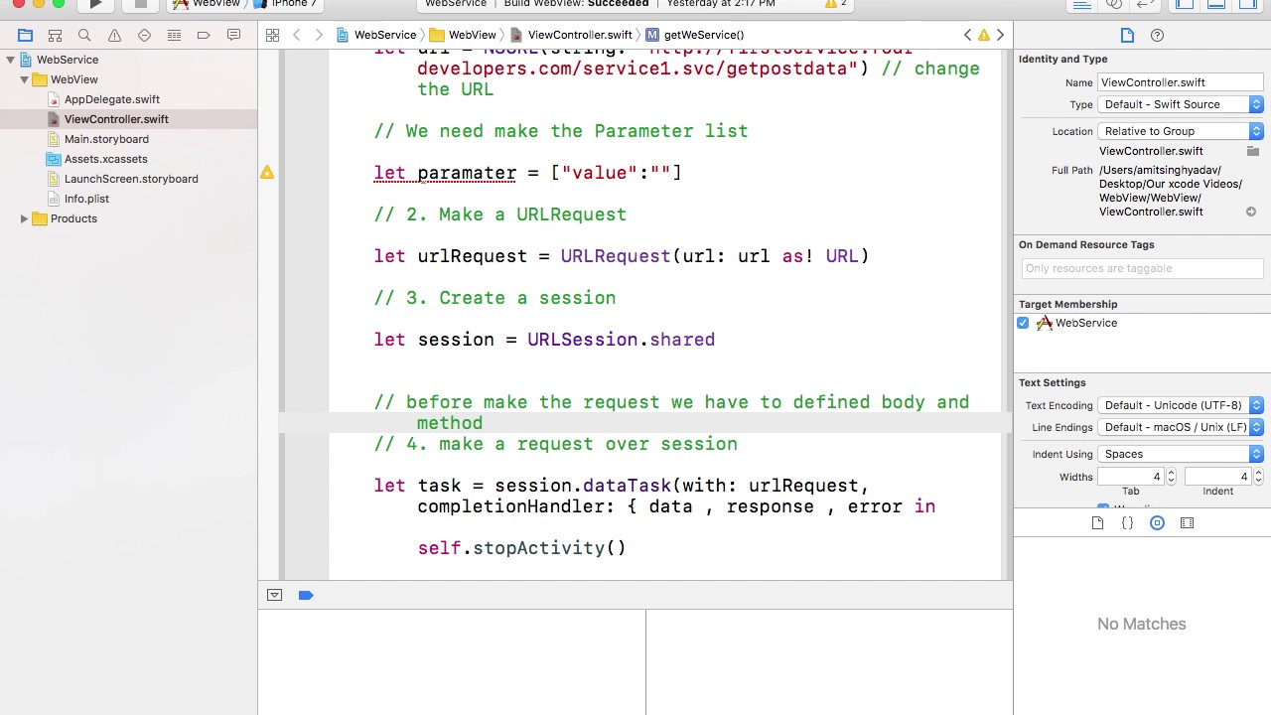Run the build with the Play button

coord(95,4)
